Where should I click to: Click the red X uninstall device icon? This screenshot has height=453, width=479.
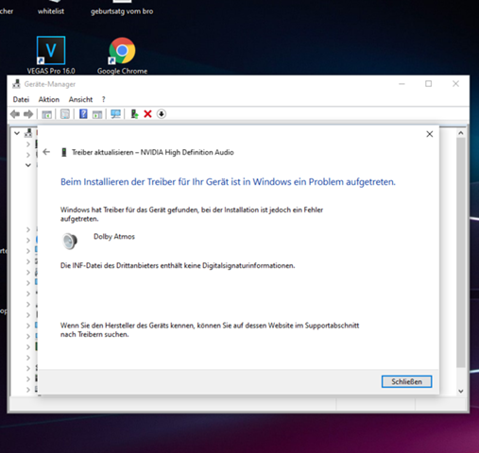tap(147, 114)
